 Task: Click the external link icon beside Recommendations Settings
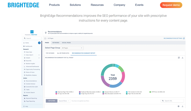(184, 38)
